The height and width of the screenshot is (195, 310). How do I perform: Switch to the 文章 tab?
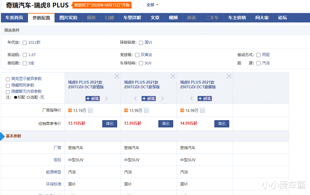tap(155, 18)
